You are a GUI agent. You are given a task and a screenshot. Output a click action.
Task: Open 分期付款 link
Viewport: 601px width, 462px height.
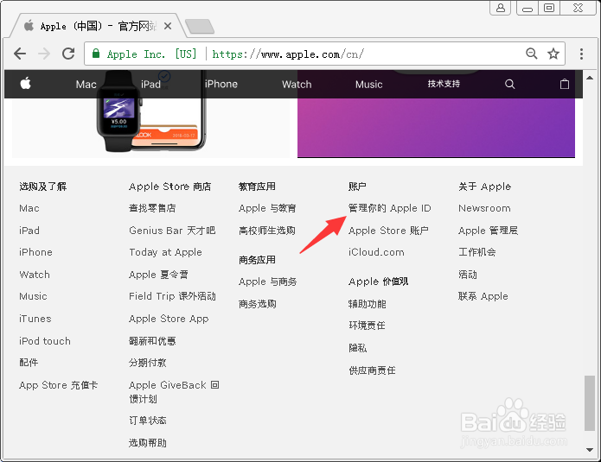coord(148,363)
